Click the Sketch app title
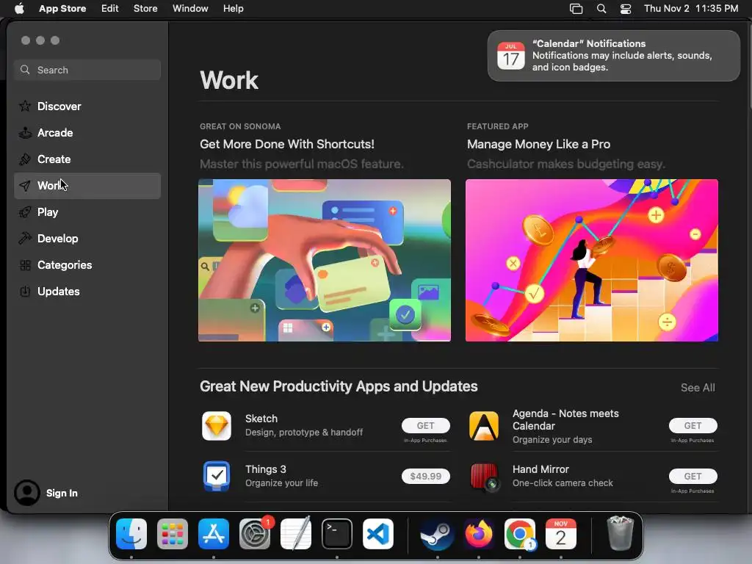The image size is (752, 564). click(x=261, y=419)
